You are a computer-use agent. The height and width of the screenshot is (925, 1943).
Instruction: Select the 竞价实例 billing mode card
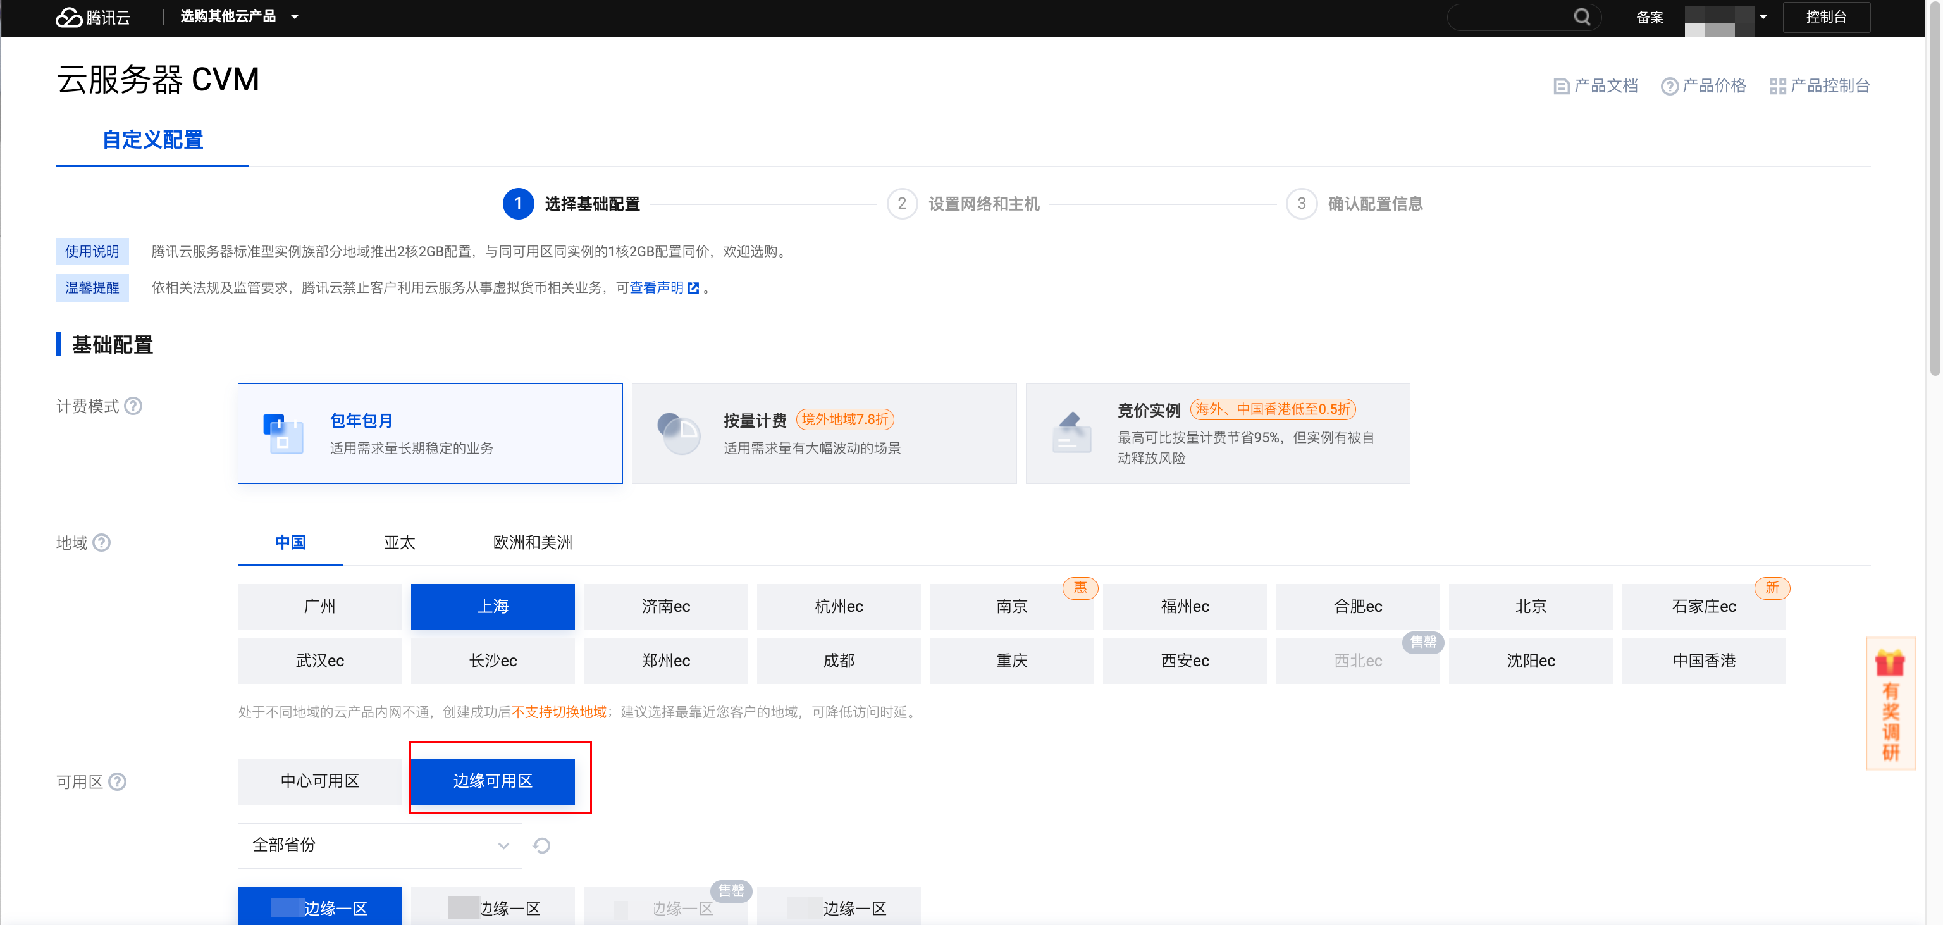tap(1218, 433)
